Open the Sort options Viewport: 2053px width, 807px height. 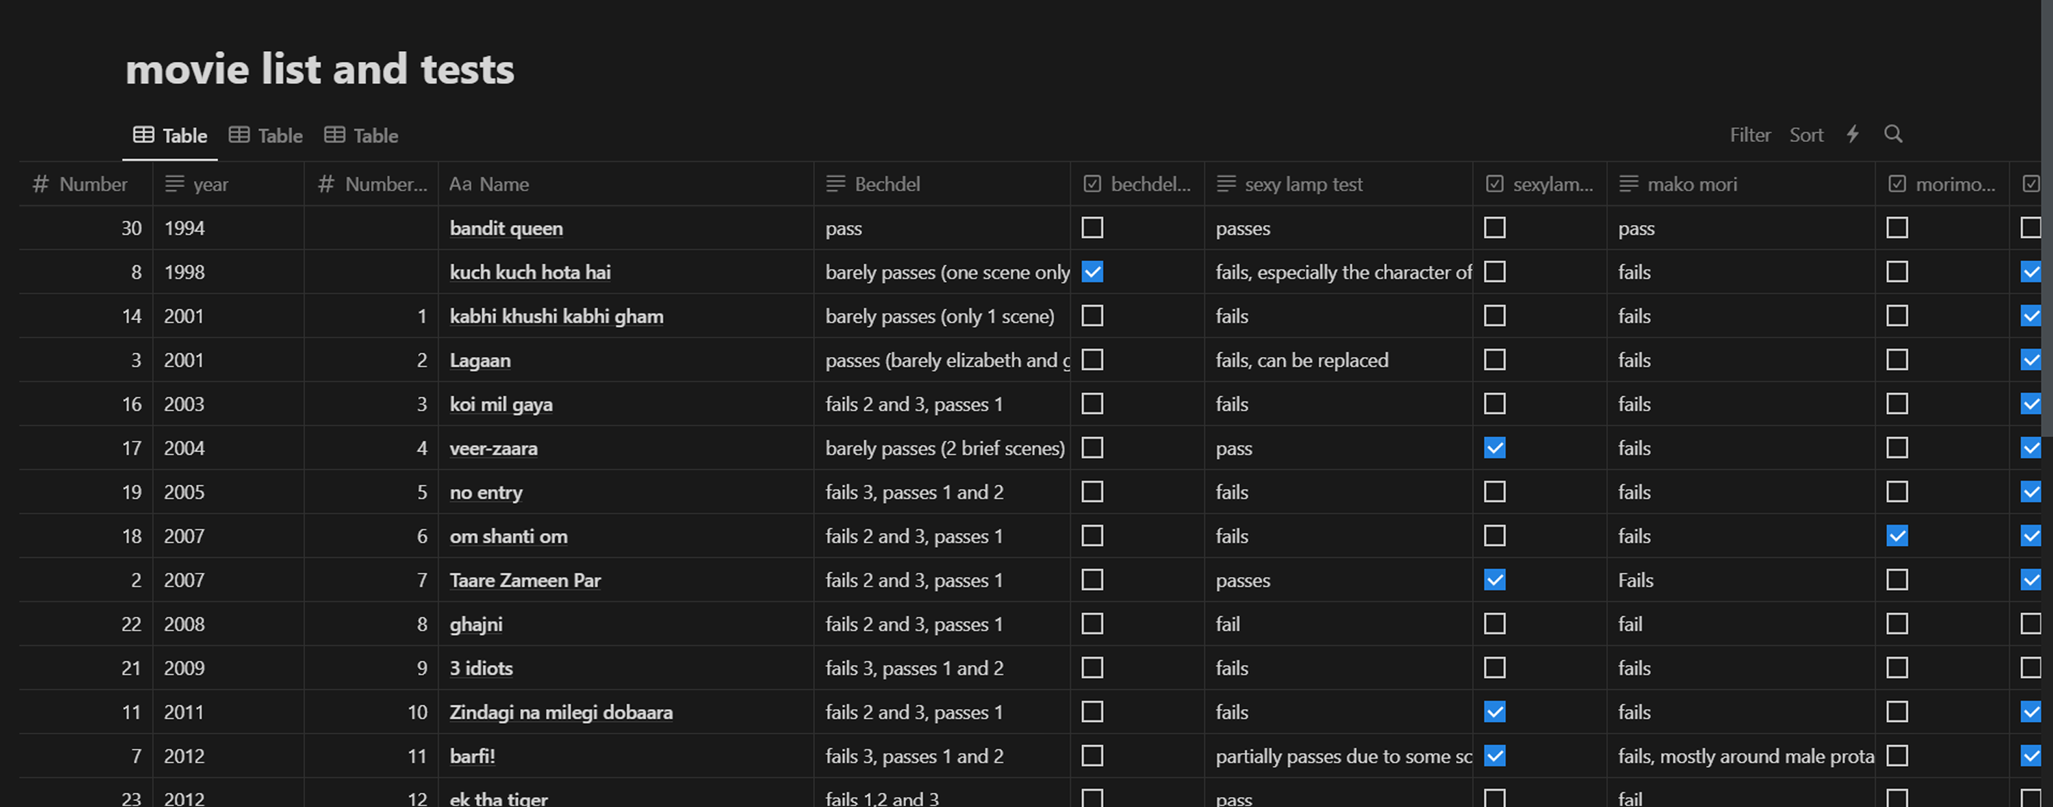coord(1806,135)
